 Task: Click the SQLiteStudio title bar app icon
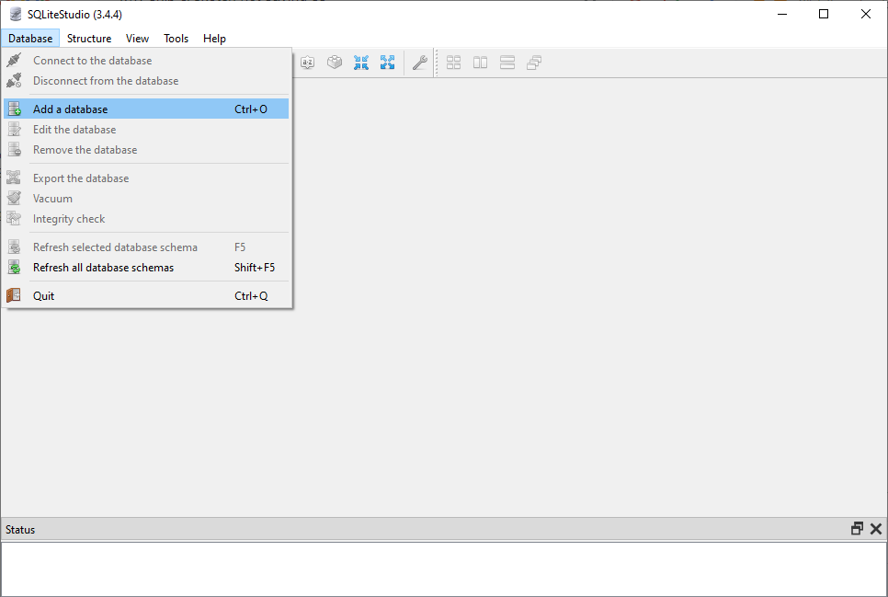click(x=16, y=14)
